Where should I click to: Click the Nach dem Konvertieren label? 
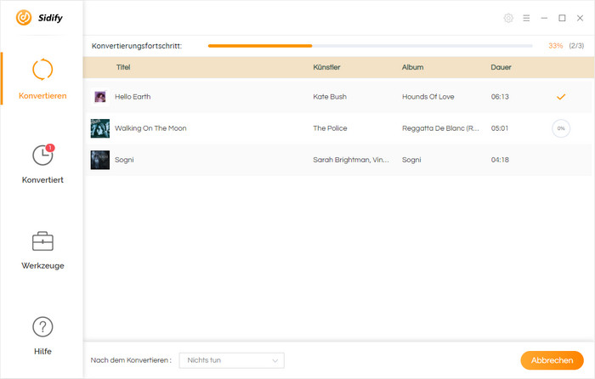click(x=131, y=360)
